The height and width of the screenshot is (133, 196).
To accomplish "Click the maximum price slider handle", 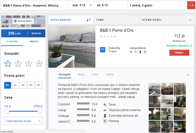I will (40, 111).
